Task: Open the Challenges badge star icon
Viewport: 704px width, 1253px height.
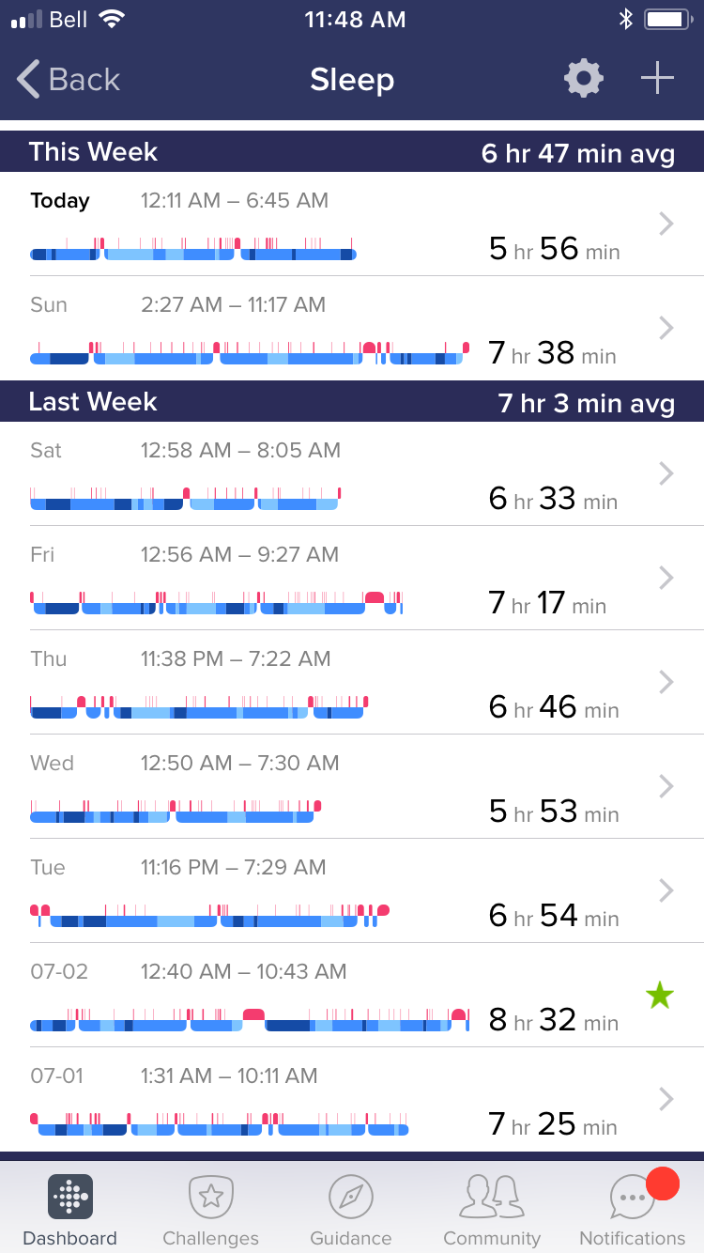Action: [210, 1197]
